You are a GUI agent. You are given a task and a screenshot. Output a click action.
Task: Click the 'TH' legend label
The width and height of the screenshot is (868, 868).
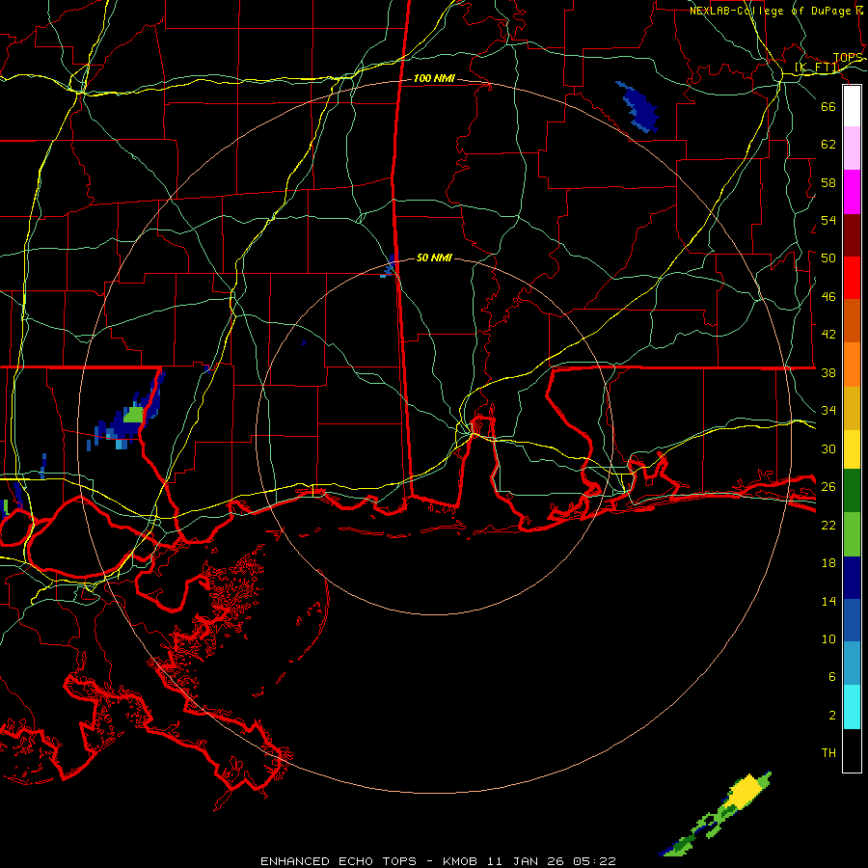click(x=828, y=753)
